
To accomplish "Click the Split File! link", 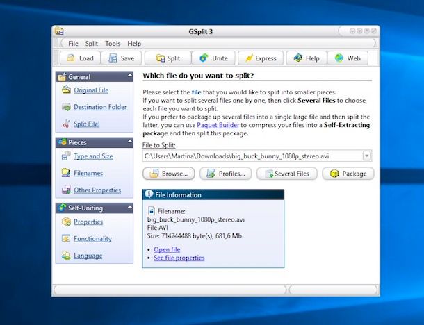I will pyautogui.click(x=86, y=124).
